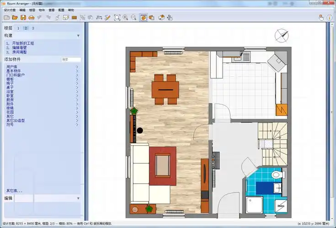Click the 开始新的工程 link
Screen dimensions: 336x228
pos(23,43)
